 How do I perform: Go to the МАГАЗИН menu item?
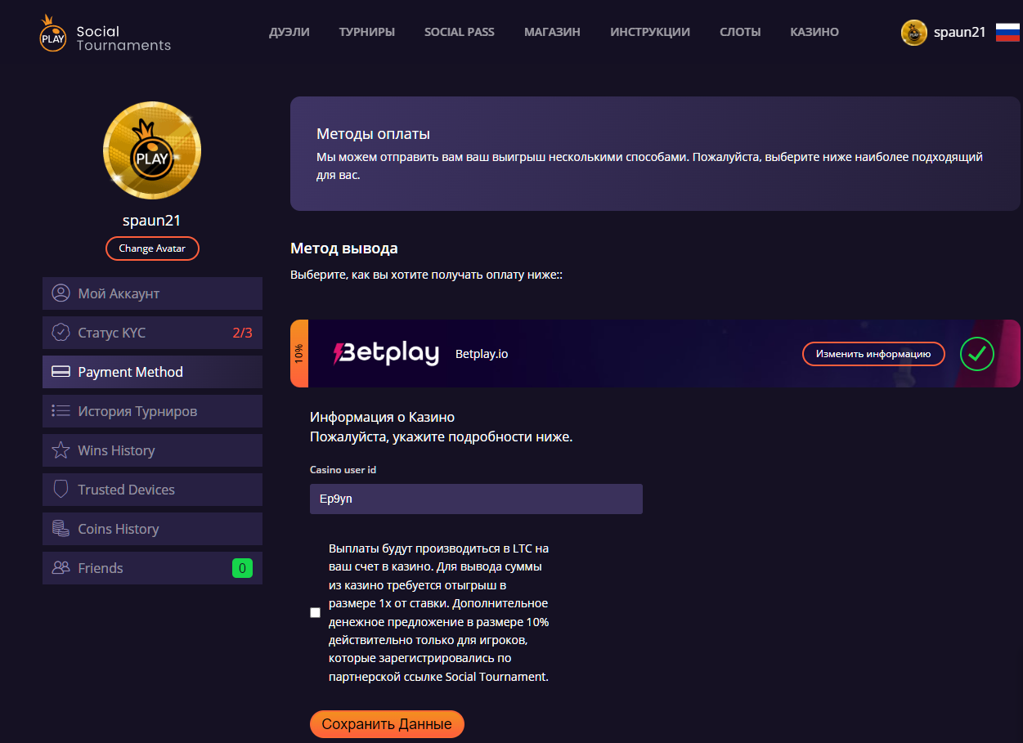click(x=552, y=32)
